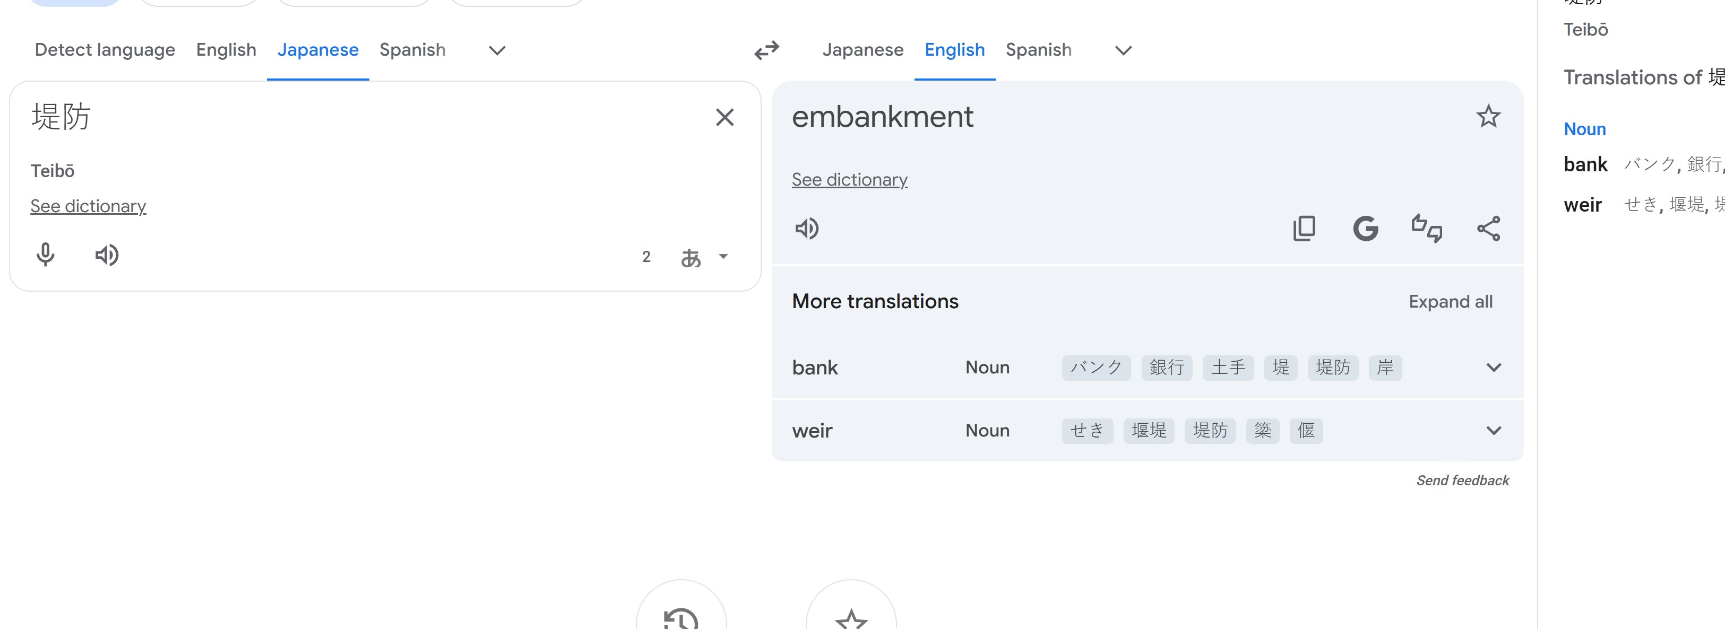1725x629 pixels.
Task: Click the 銀行 chip
Action: click(1167, 368)
